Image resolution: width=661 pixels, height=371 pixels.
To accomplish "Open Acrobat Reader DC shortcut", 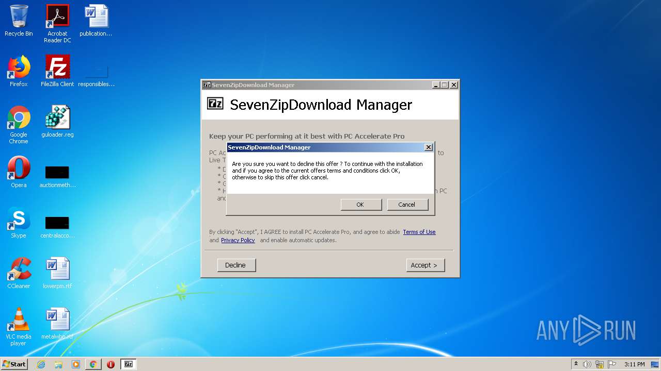I will click(x=57, y=24).
